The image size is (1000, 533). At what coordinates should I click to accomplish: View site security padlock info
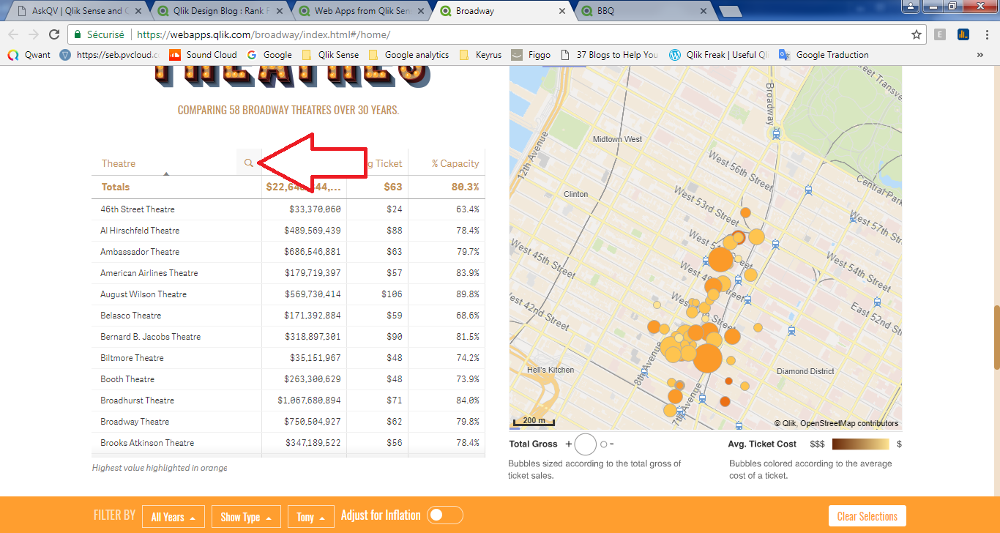tap(78, 34)
